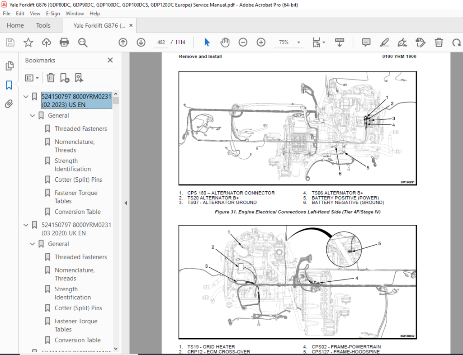Star this file as favorite
This screenshot has height=355, width=463.
pos(28,43)
